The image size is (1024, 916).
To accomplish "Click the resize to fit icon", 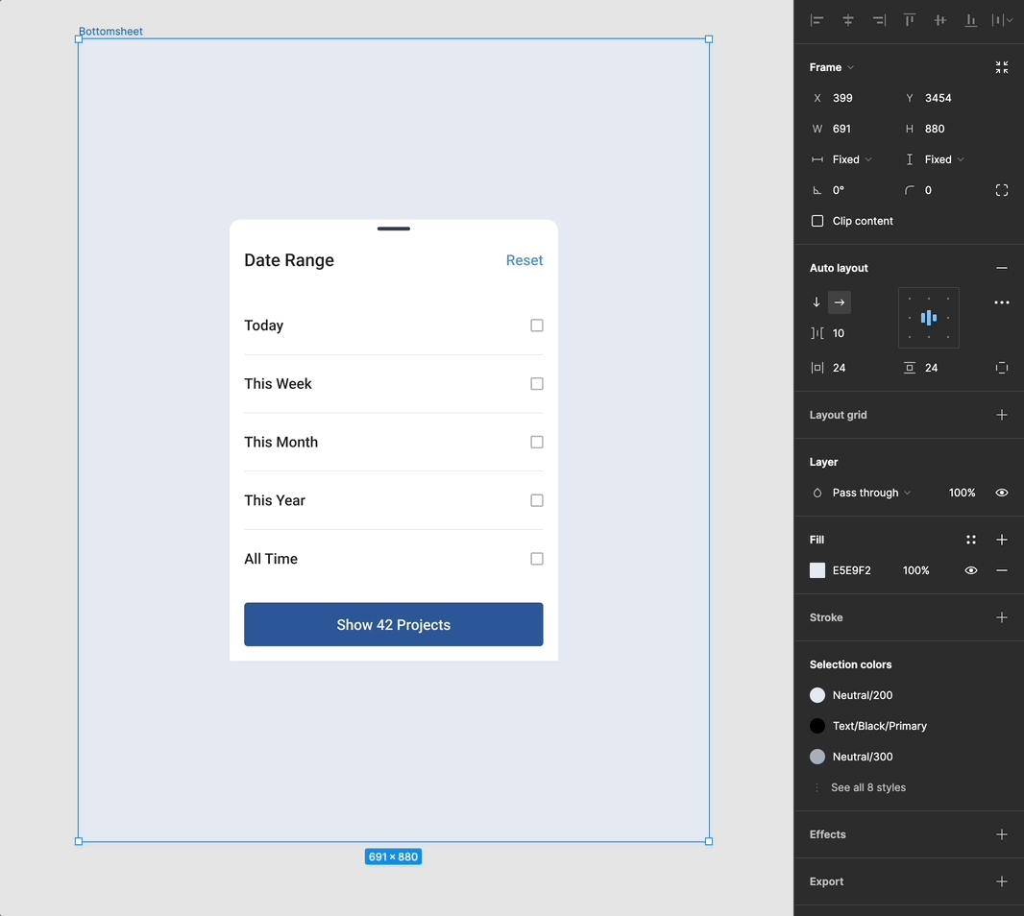I will [x=1002, y=67].
